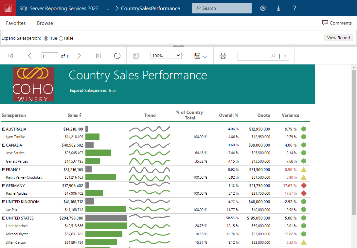357x248 pixels.
Task: Refresh the report
Action: (x=117, y=56)
